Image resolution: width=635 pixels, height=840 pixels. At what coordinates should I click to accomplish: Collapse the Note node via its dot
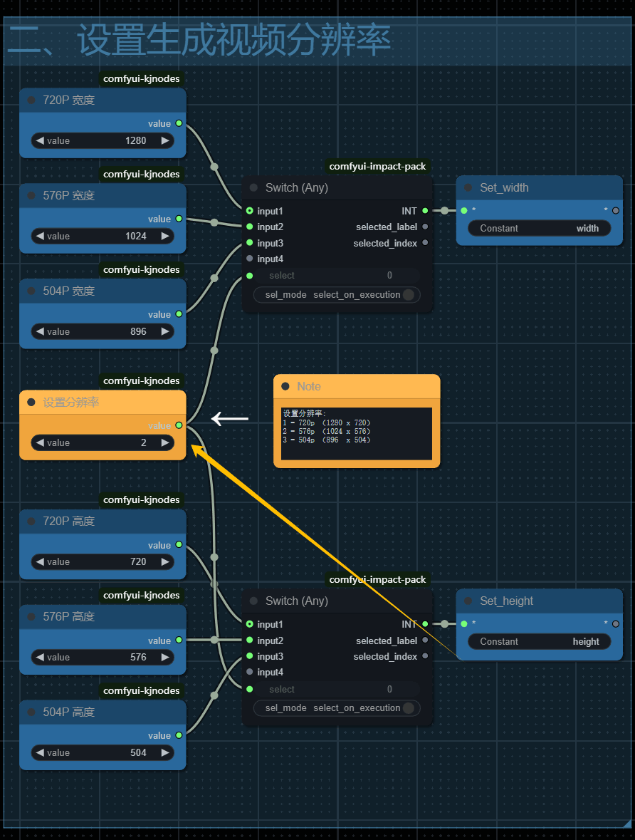285,386
